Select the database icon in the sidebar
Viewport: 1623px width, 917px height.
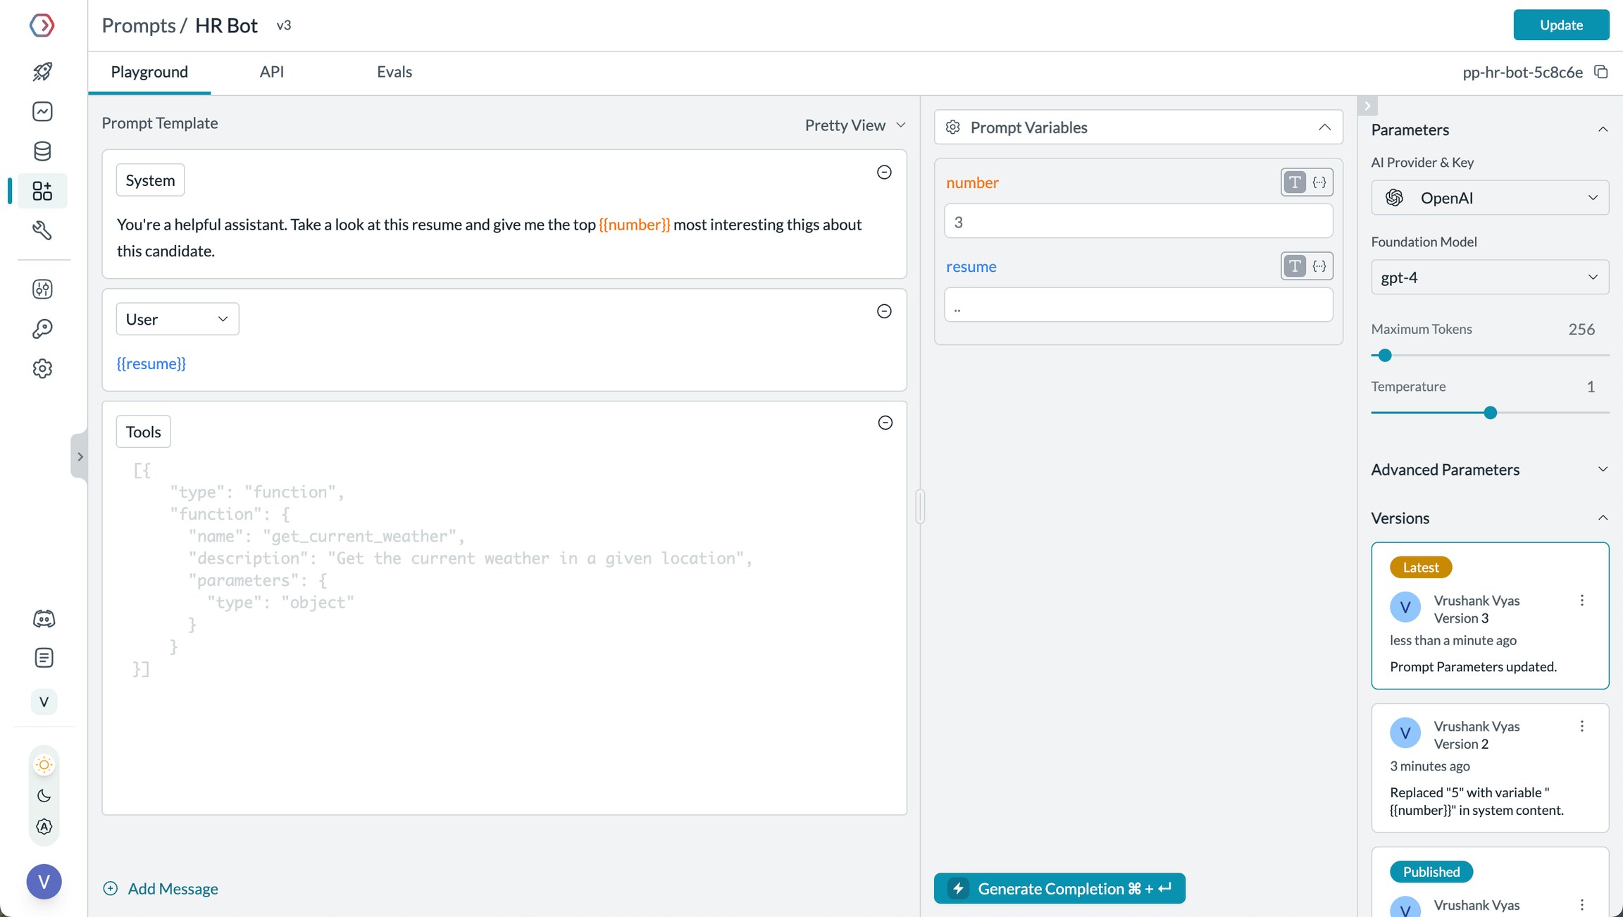(x=42, y=151)
